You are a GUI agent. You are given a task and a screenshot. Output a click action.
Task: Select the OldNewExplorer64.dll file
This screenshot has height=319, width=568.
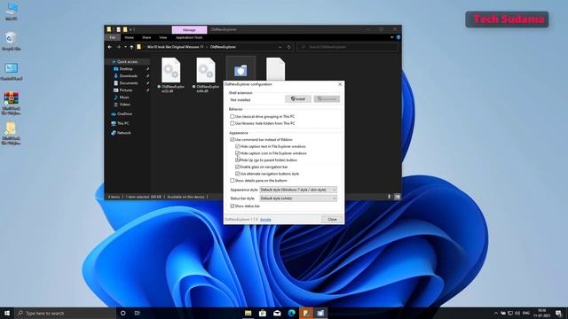[x=206, y=74]
